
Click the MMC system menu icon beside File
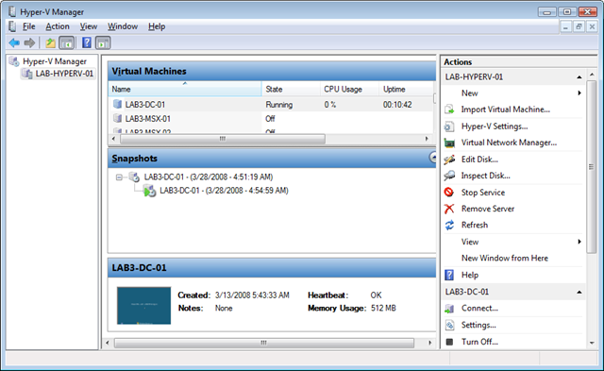point(12,26)
